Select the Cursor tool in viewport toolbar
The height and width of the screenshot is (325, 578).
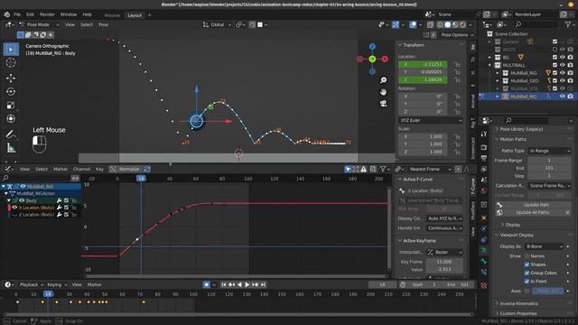[11, 63]
